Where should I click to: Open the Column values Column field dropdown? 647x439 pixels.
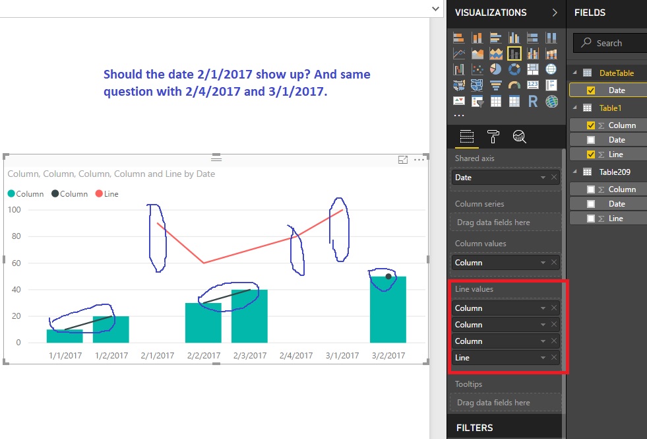coord(543,263)
